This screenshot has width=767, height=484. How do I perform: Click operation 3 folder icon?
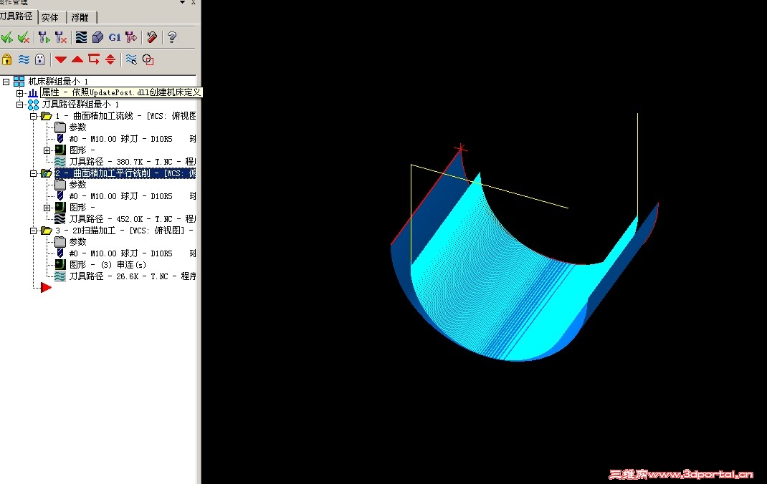[47, 231]
